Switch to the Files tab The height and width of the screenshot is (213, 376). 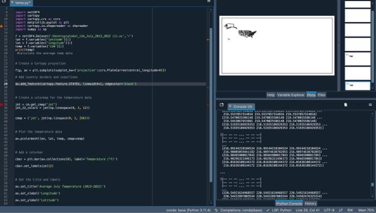pyautogui.click(x=321, y=95)
